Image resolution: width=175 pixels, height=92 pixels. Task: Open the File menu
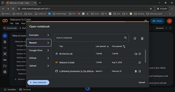(11, 23)
